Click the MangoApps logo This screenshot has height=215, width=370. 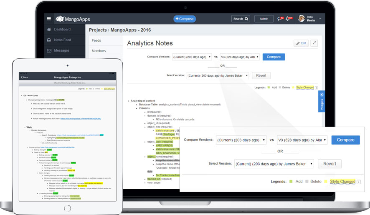coord(73,19)
